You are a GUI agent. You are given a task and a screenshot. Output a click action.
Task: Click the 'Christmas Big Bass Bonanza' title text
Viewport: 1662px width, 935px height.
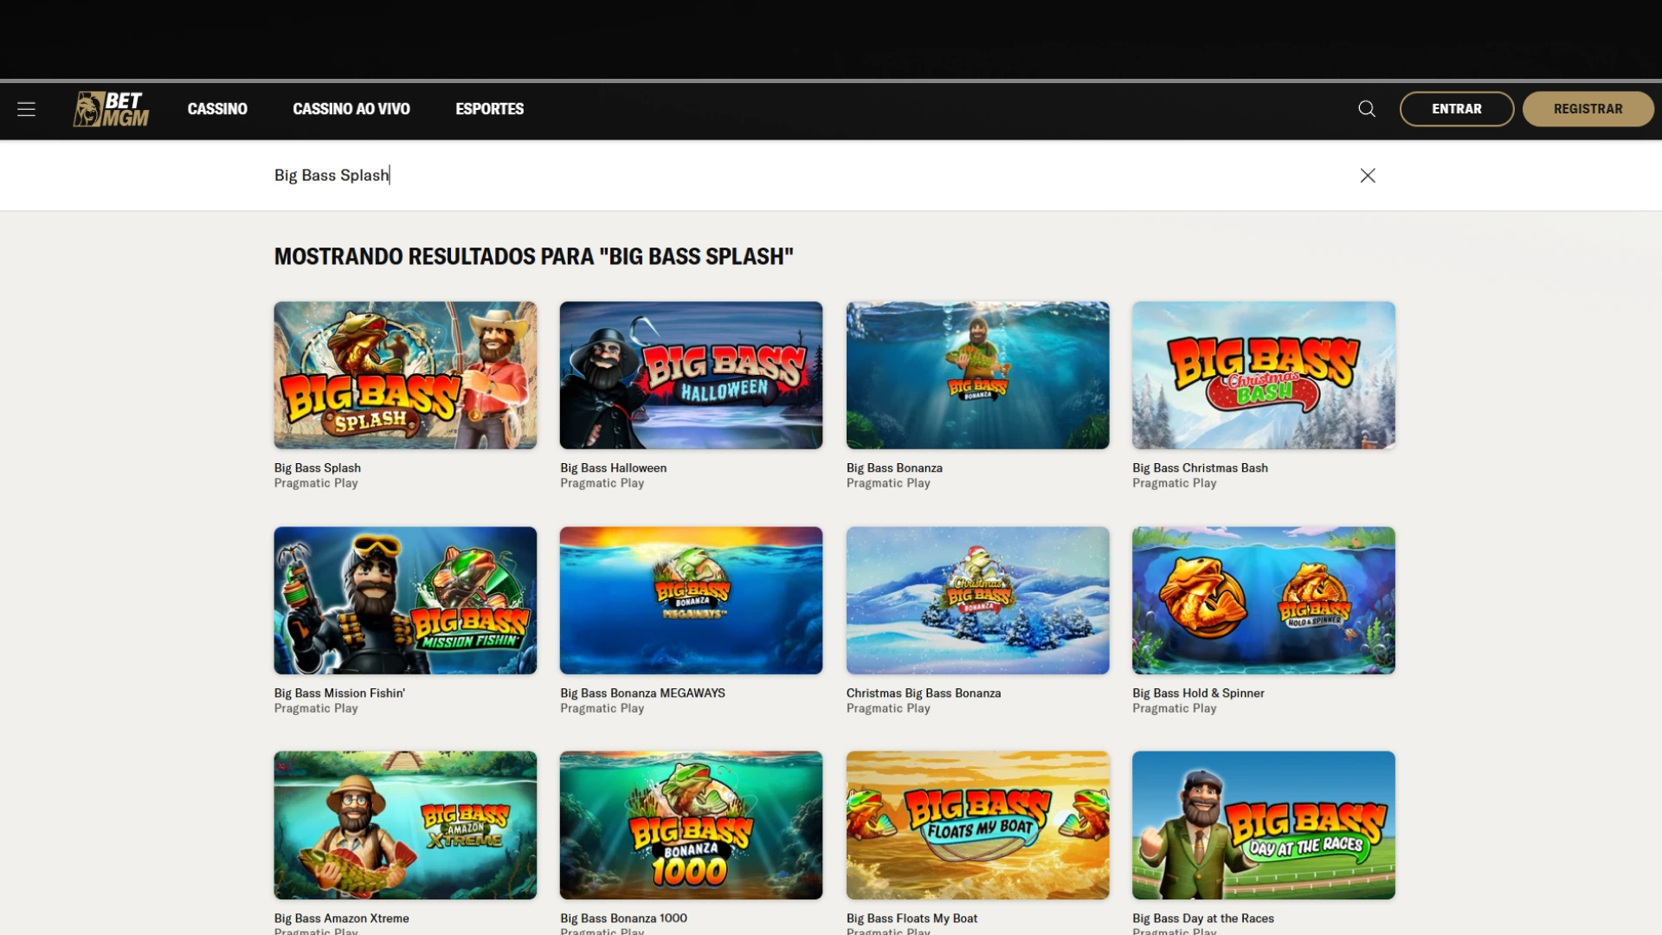click(924, 693)
